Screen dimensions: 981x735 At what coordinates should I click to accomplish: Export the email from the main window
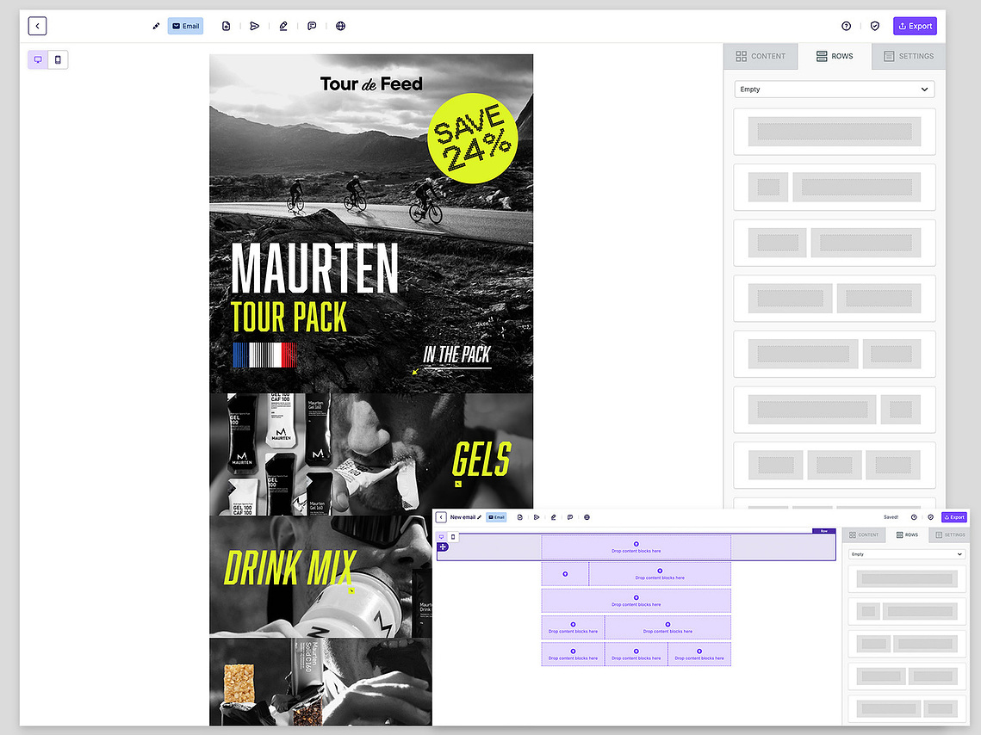[x=915, y=26]
